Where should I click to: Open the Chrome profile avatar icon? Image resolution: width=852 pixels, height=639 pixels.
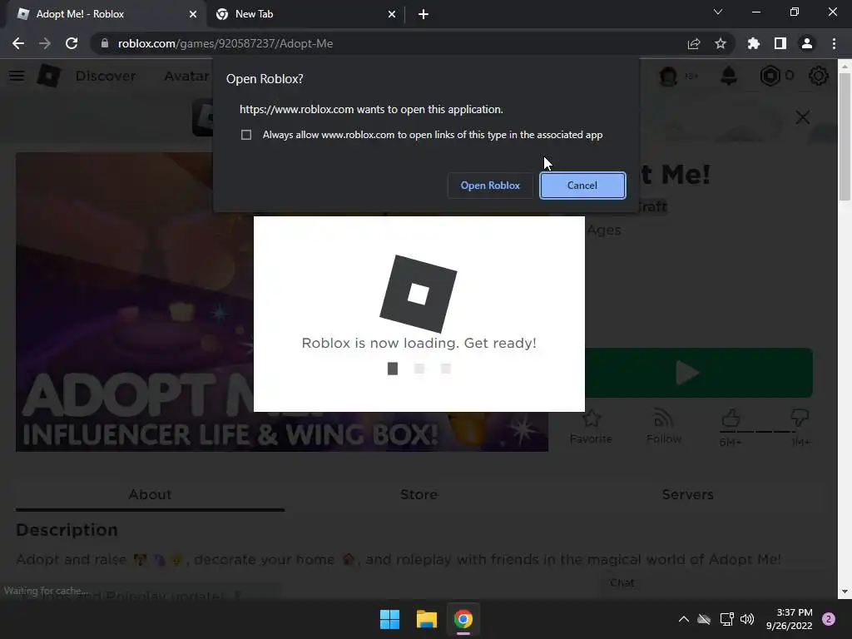pyautogui.click(x=807, y=43)
